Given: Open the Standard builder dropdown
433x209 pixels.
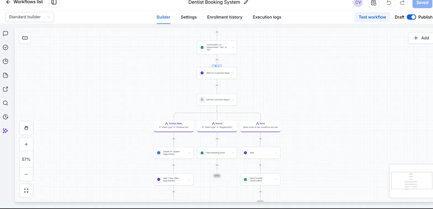Looking at the screenshot, I should [30, 17].
